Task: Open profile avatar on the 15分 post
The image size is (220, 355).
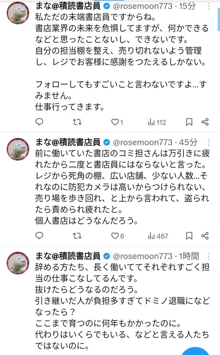Action: (x=18, y=13)
